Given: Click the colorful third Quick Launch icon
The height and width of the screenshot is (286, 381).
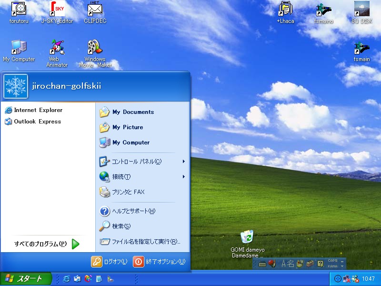Looking at the screenshot, I should pyautogui.click(x=88, y=279).
